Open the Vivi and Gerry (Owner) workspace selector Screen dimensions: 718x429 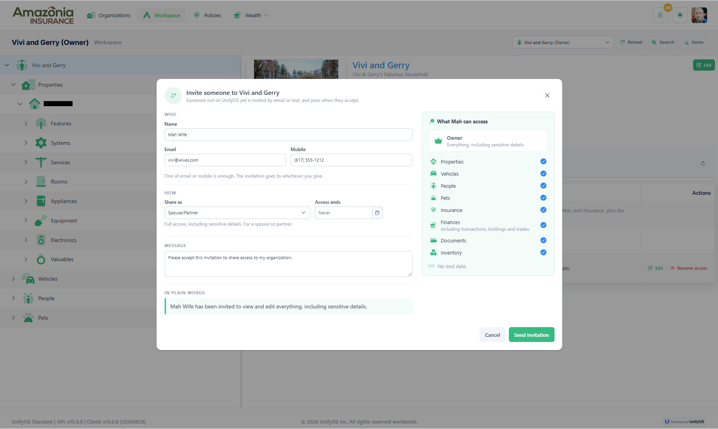coord(563,42)
